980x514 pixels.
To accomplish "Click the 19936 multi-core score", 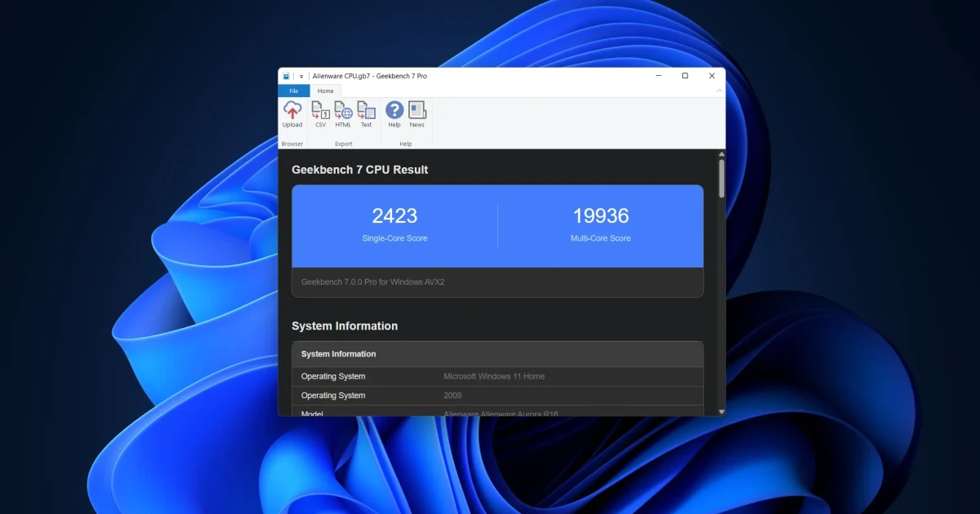I will pos(600,215).
